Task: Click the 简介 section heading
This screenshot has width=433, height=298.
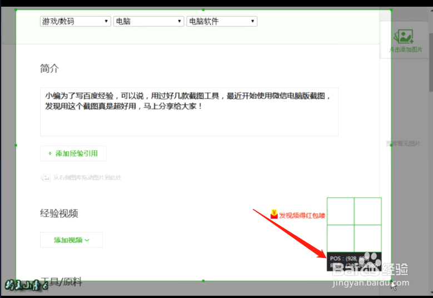Action: [x=49, y=68]
